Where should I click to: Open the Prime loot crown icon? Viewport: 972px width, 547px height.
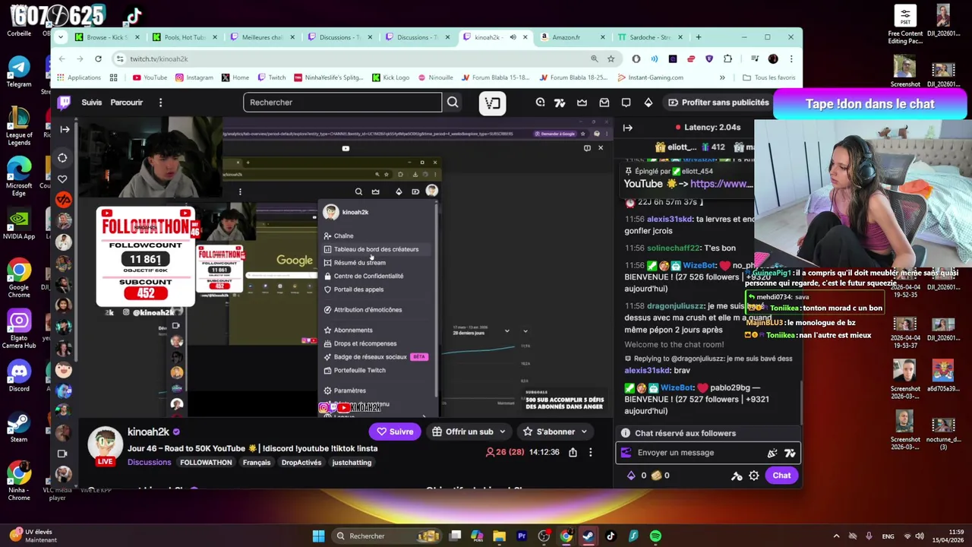[582, 103]
